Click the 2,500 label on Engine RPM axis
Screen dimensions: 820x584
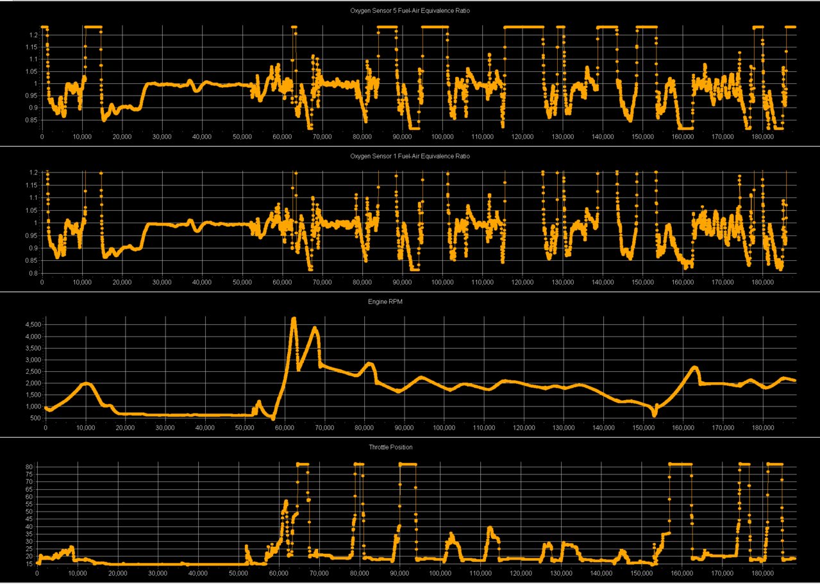point(34,371)
